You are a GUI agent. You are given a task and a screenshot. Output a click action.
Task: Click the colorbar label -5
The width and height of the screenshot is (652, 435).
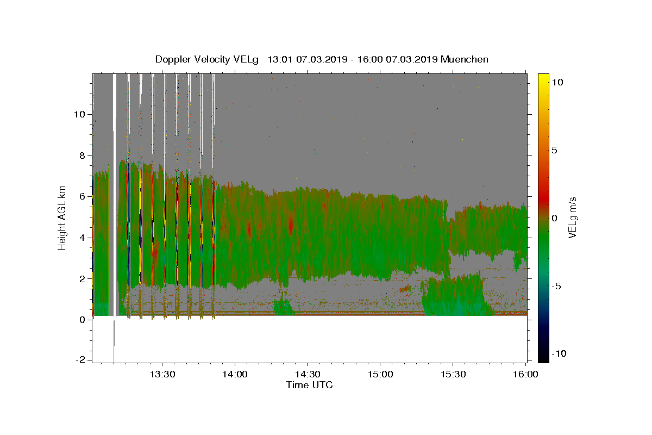tap(556, 286)
